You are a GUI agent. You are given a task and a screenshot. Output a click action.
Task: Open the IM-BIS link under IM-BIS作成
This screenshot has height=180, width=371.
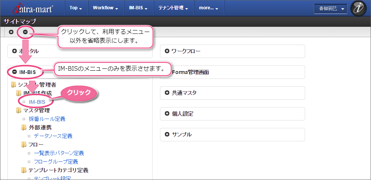[x=37, y=102]
